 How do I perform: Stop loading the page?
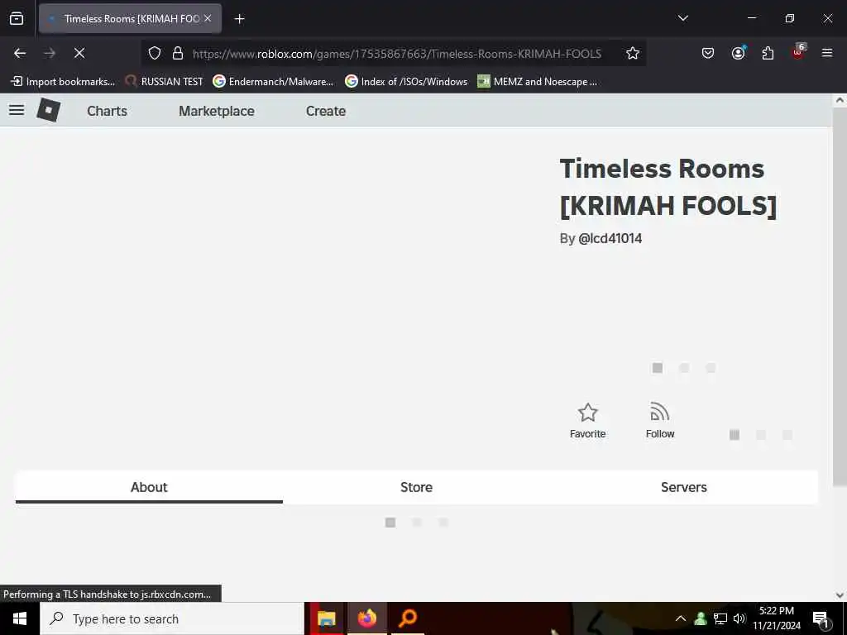pos(79,53)
